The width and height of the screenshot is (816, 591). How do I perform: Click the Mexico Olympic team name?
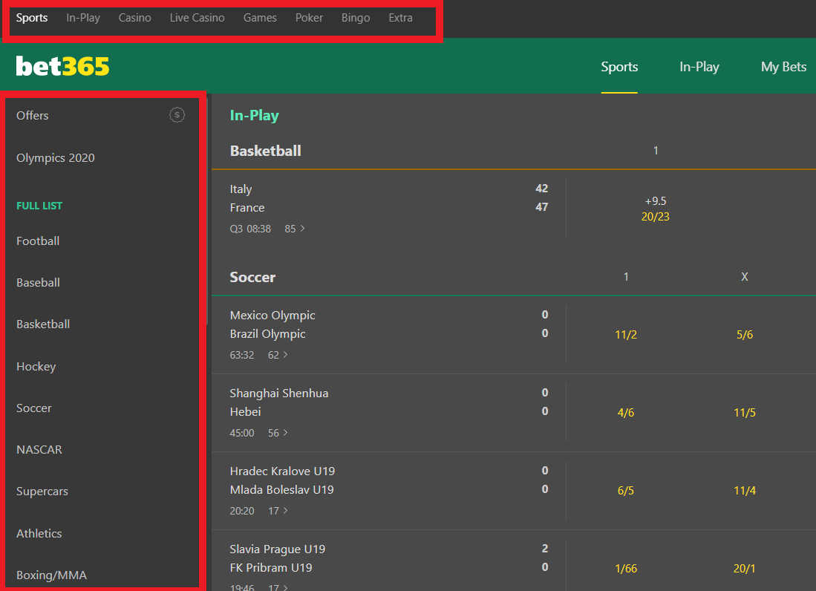272,316
